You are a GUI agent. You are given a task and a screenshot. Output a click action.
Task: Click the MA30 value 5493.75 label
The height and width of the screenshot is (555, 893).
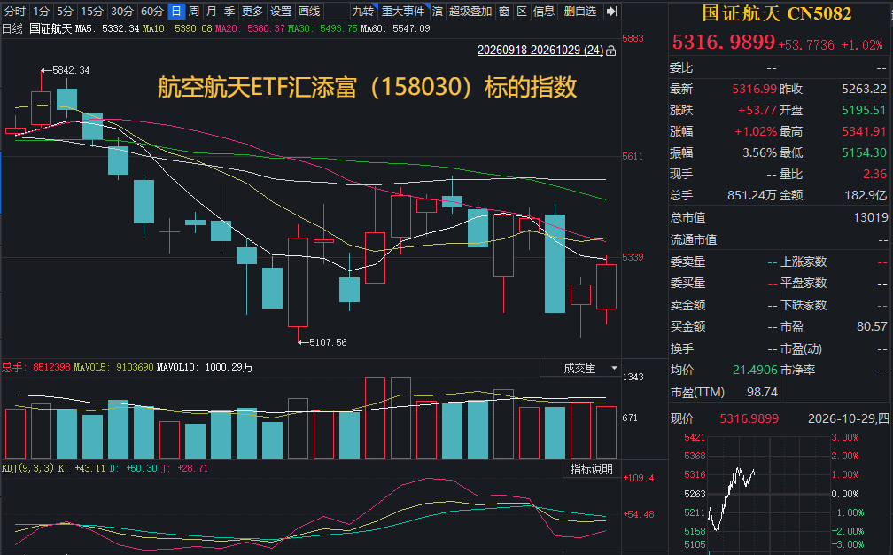(x=322, y=28)
